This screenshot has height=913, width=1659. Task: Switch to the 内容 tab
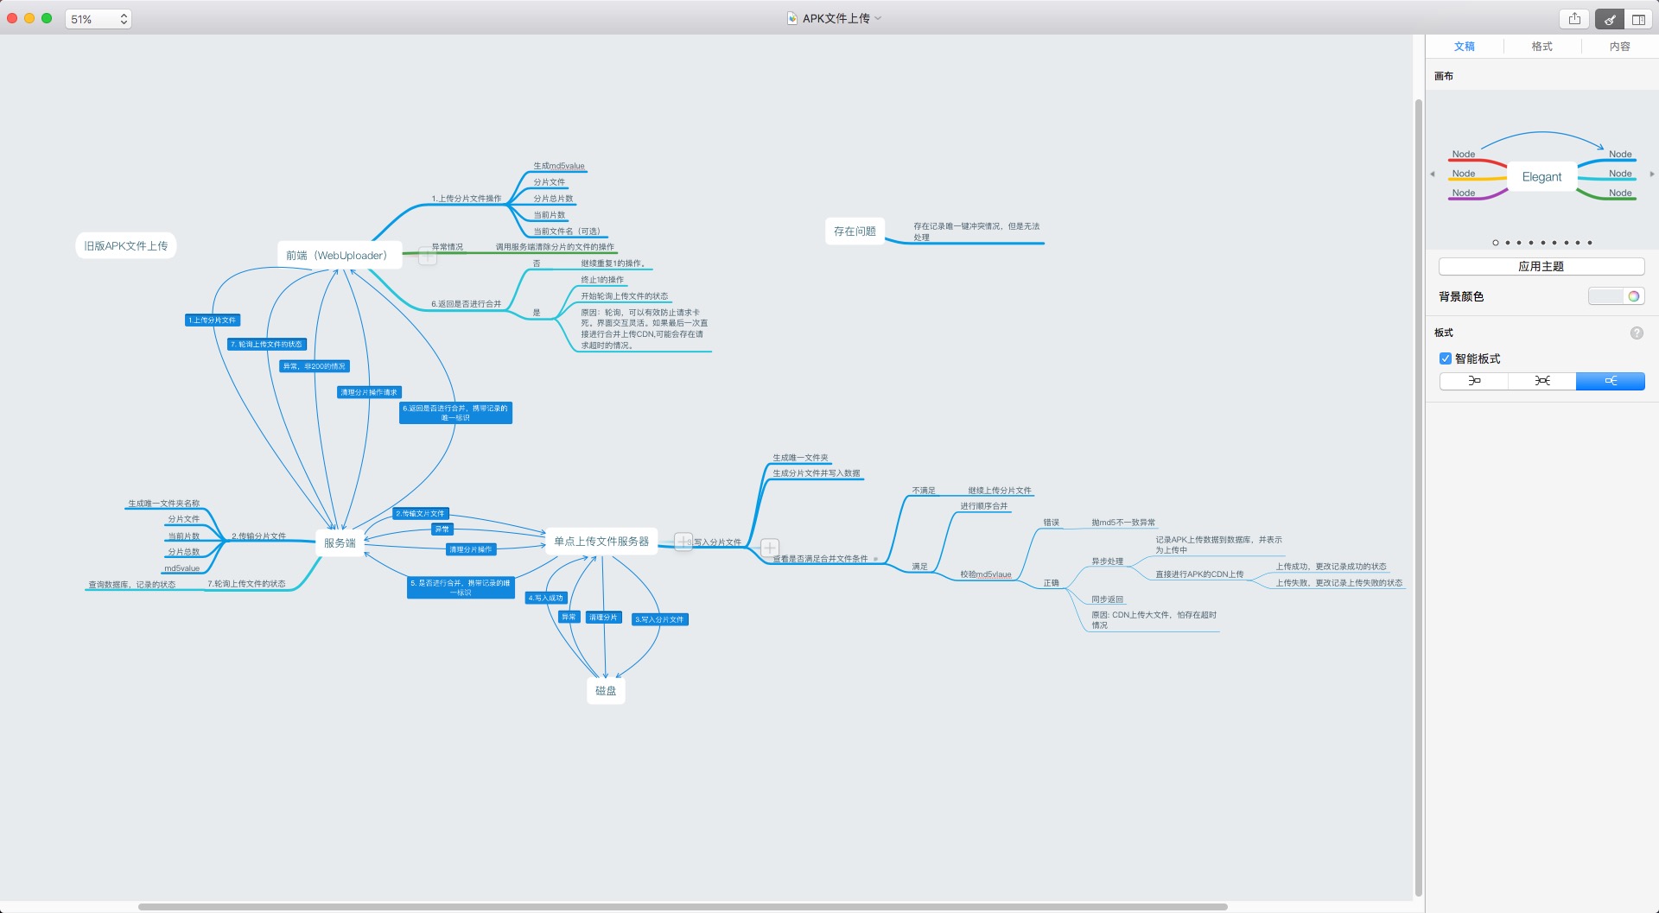tap(1620, 47)
